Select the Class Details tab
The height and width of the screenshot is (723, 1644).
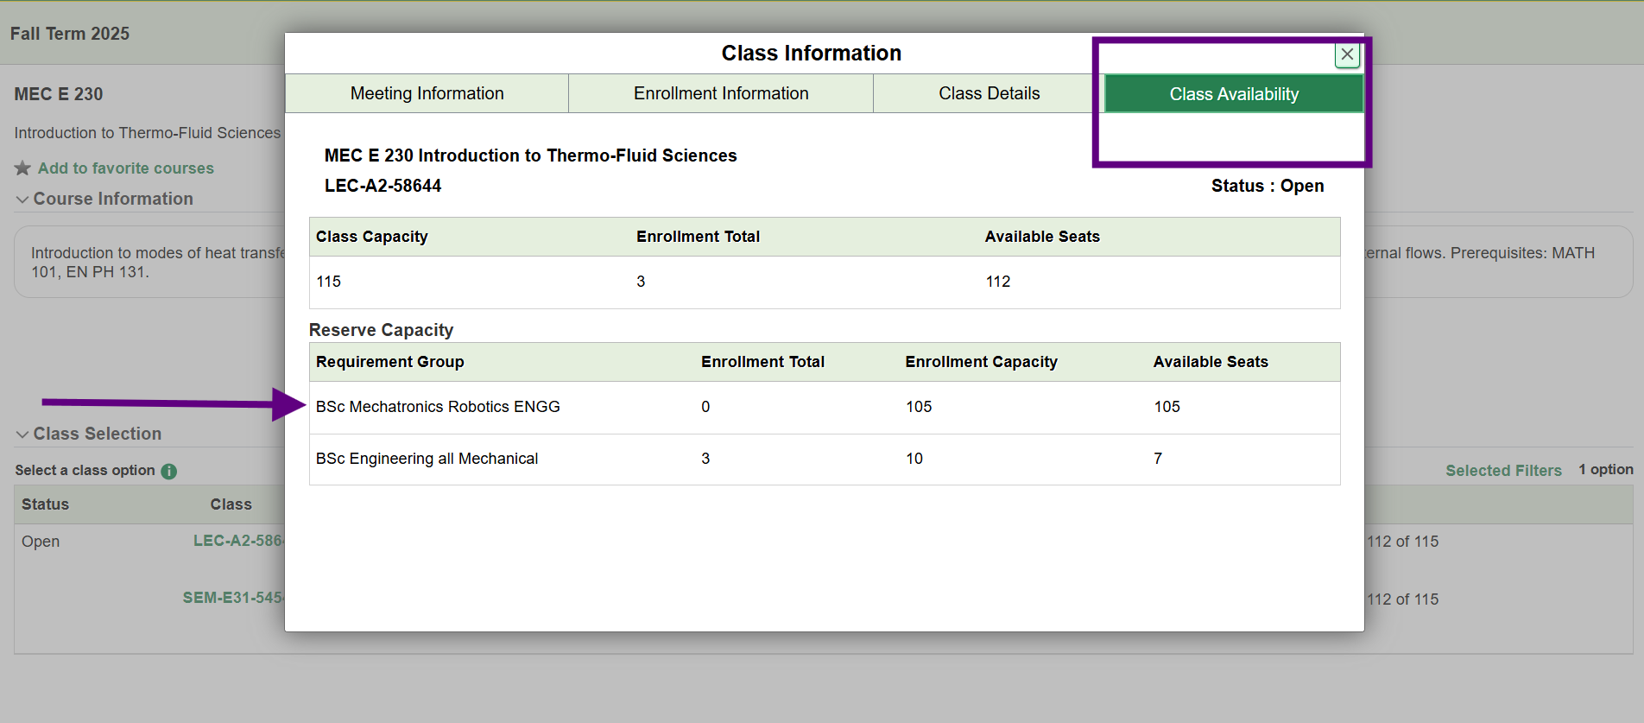[x=989, y=93]
